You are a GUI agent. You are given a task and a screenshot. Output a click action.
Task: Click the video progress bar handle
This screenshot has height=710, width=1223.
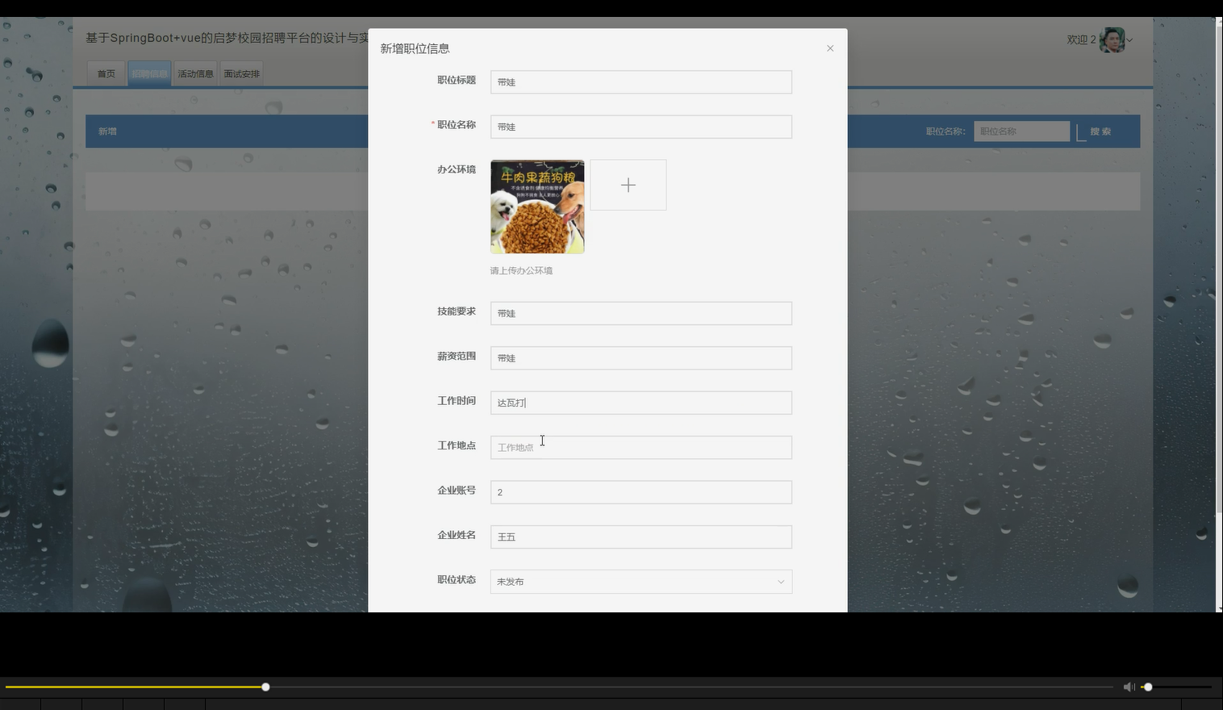pos(265,687)
